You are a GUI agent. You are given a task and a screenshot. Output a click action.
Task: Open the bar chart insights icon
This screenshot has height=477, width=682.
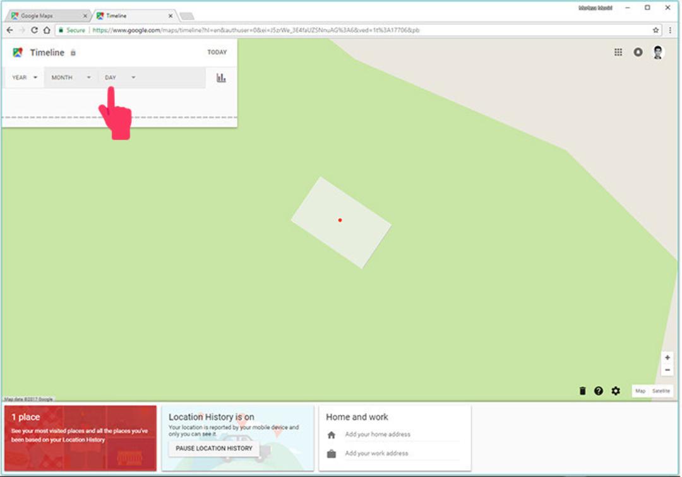click(x=221, y=78)
